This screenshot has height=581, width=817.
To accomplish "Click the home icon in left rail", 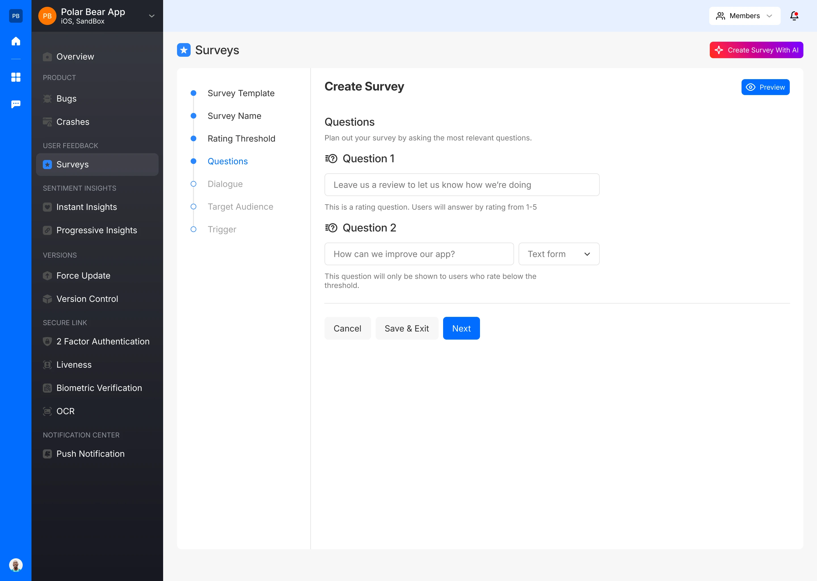I will click(x=16, y=41).
